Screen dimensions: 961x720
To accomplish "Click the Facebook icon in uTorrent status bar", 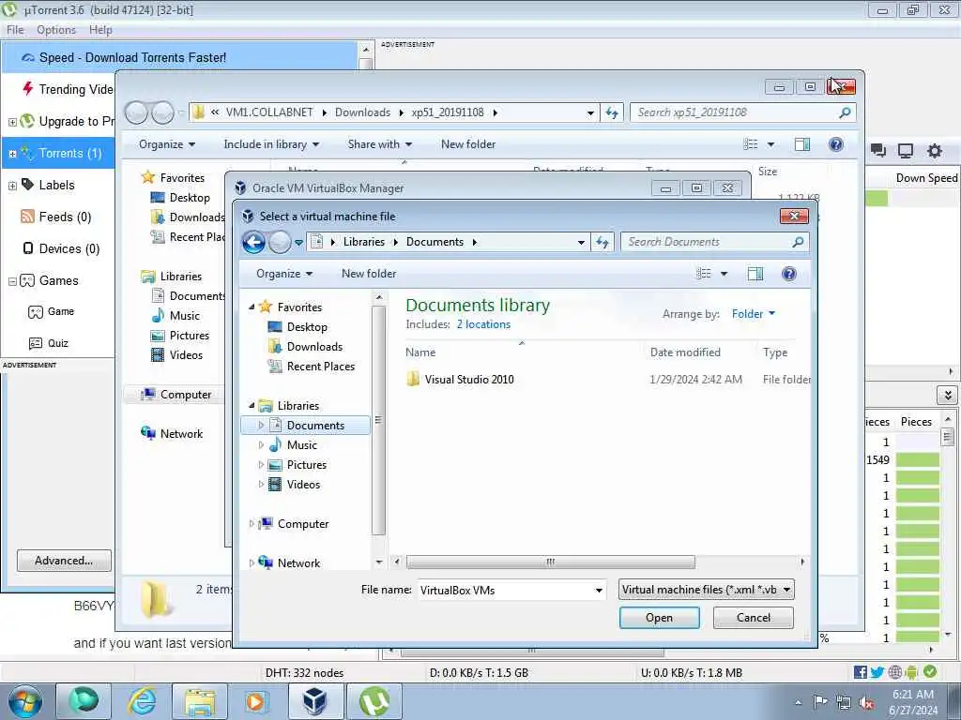I will 861,672.
